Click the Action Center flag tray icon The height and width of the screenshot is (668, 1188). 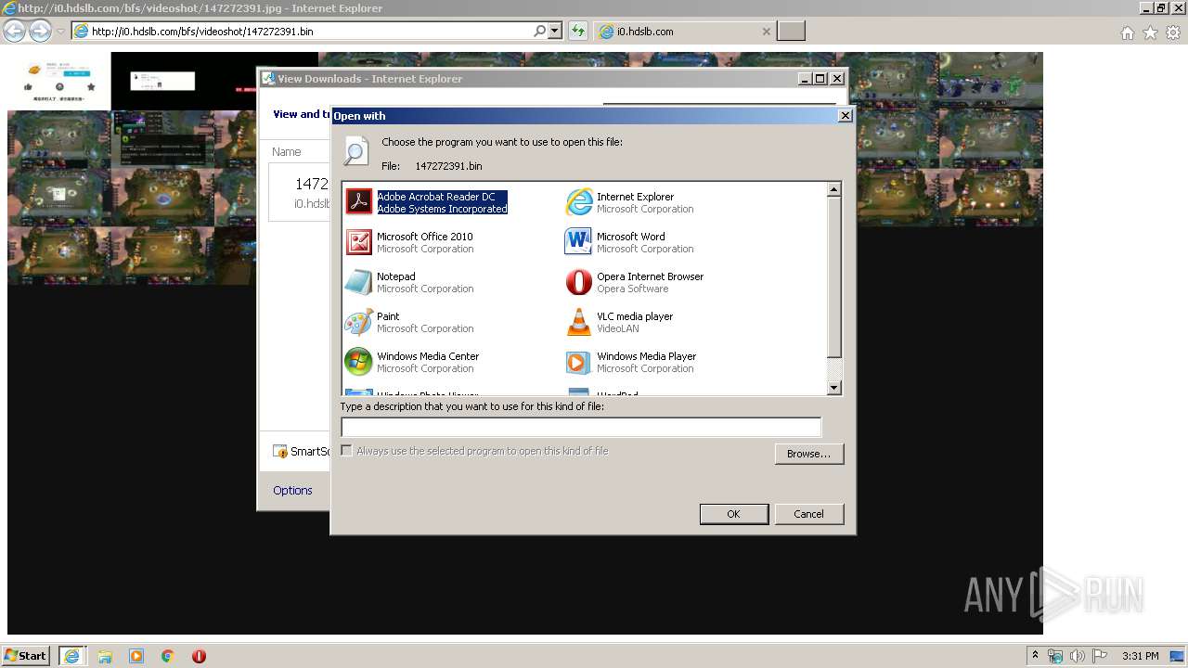1100,656
